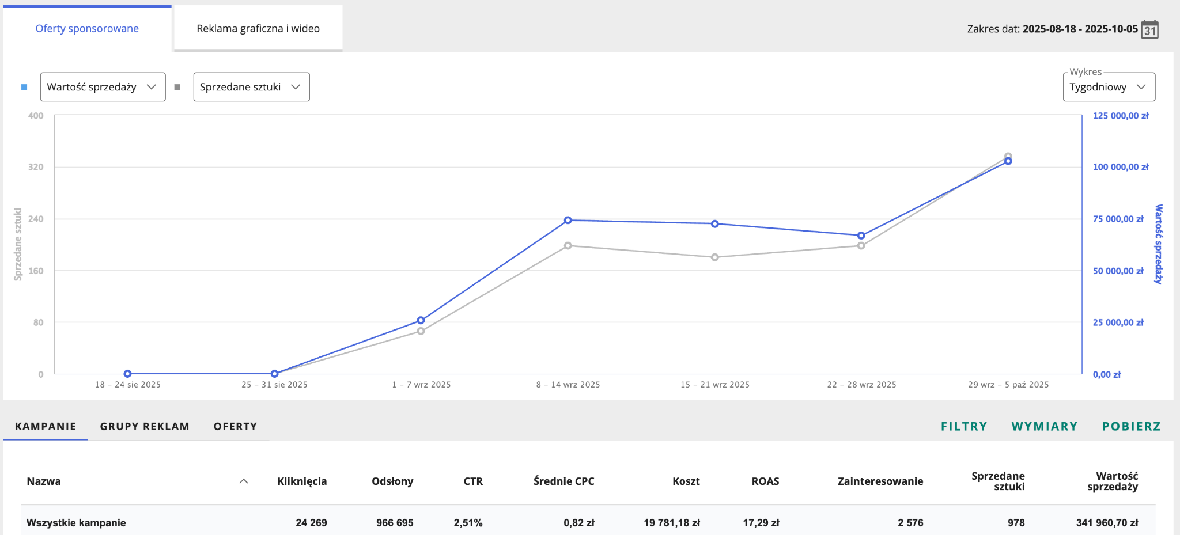1180x535 pixels.
Task: Click the Wartość sprzedaży column header
Action: pyautogui.click(x=1113, y=481)
